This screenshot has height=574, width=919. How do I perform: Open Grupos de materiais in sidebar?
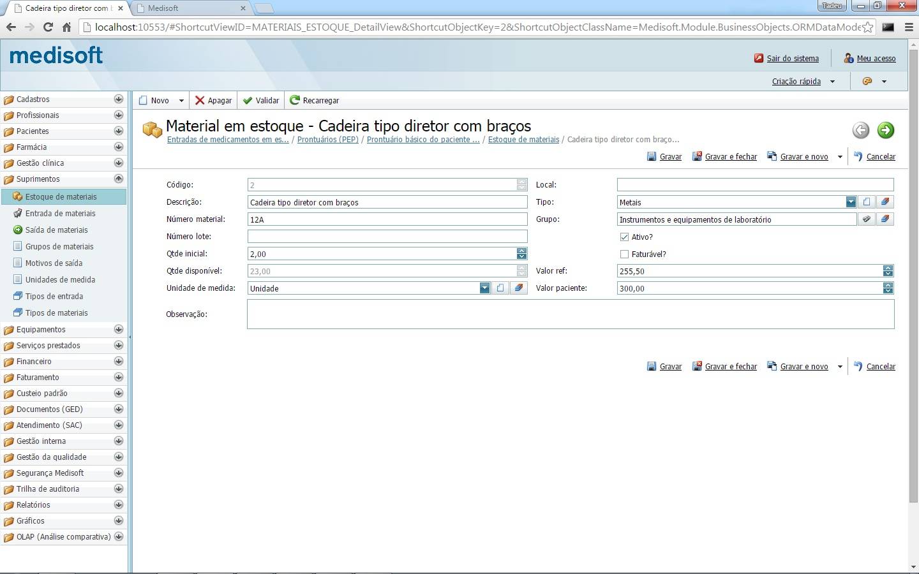(x=59, y=246)
